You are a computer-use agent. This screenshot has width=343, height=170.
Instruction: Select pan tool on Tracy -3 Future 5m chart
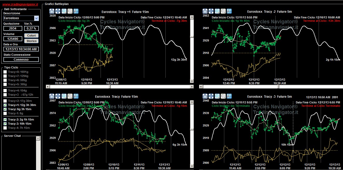click(x=211, y=96)
